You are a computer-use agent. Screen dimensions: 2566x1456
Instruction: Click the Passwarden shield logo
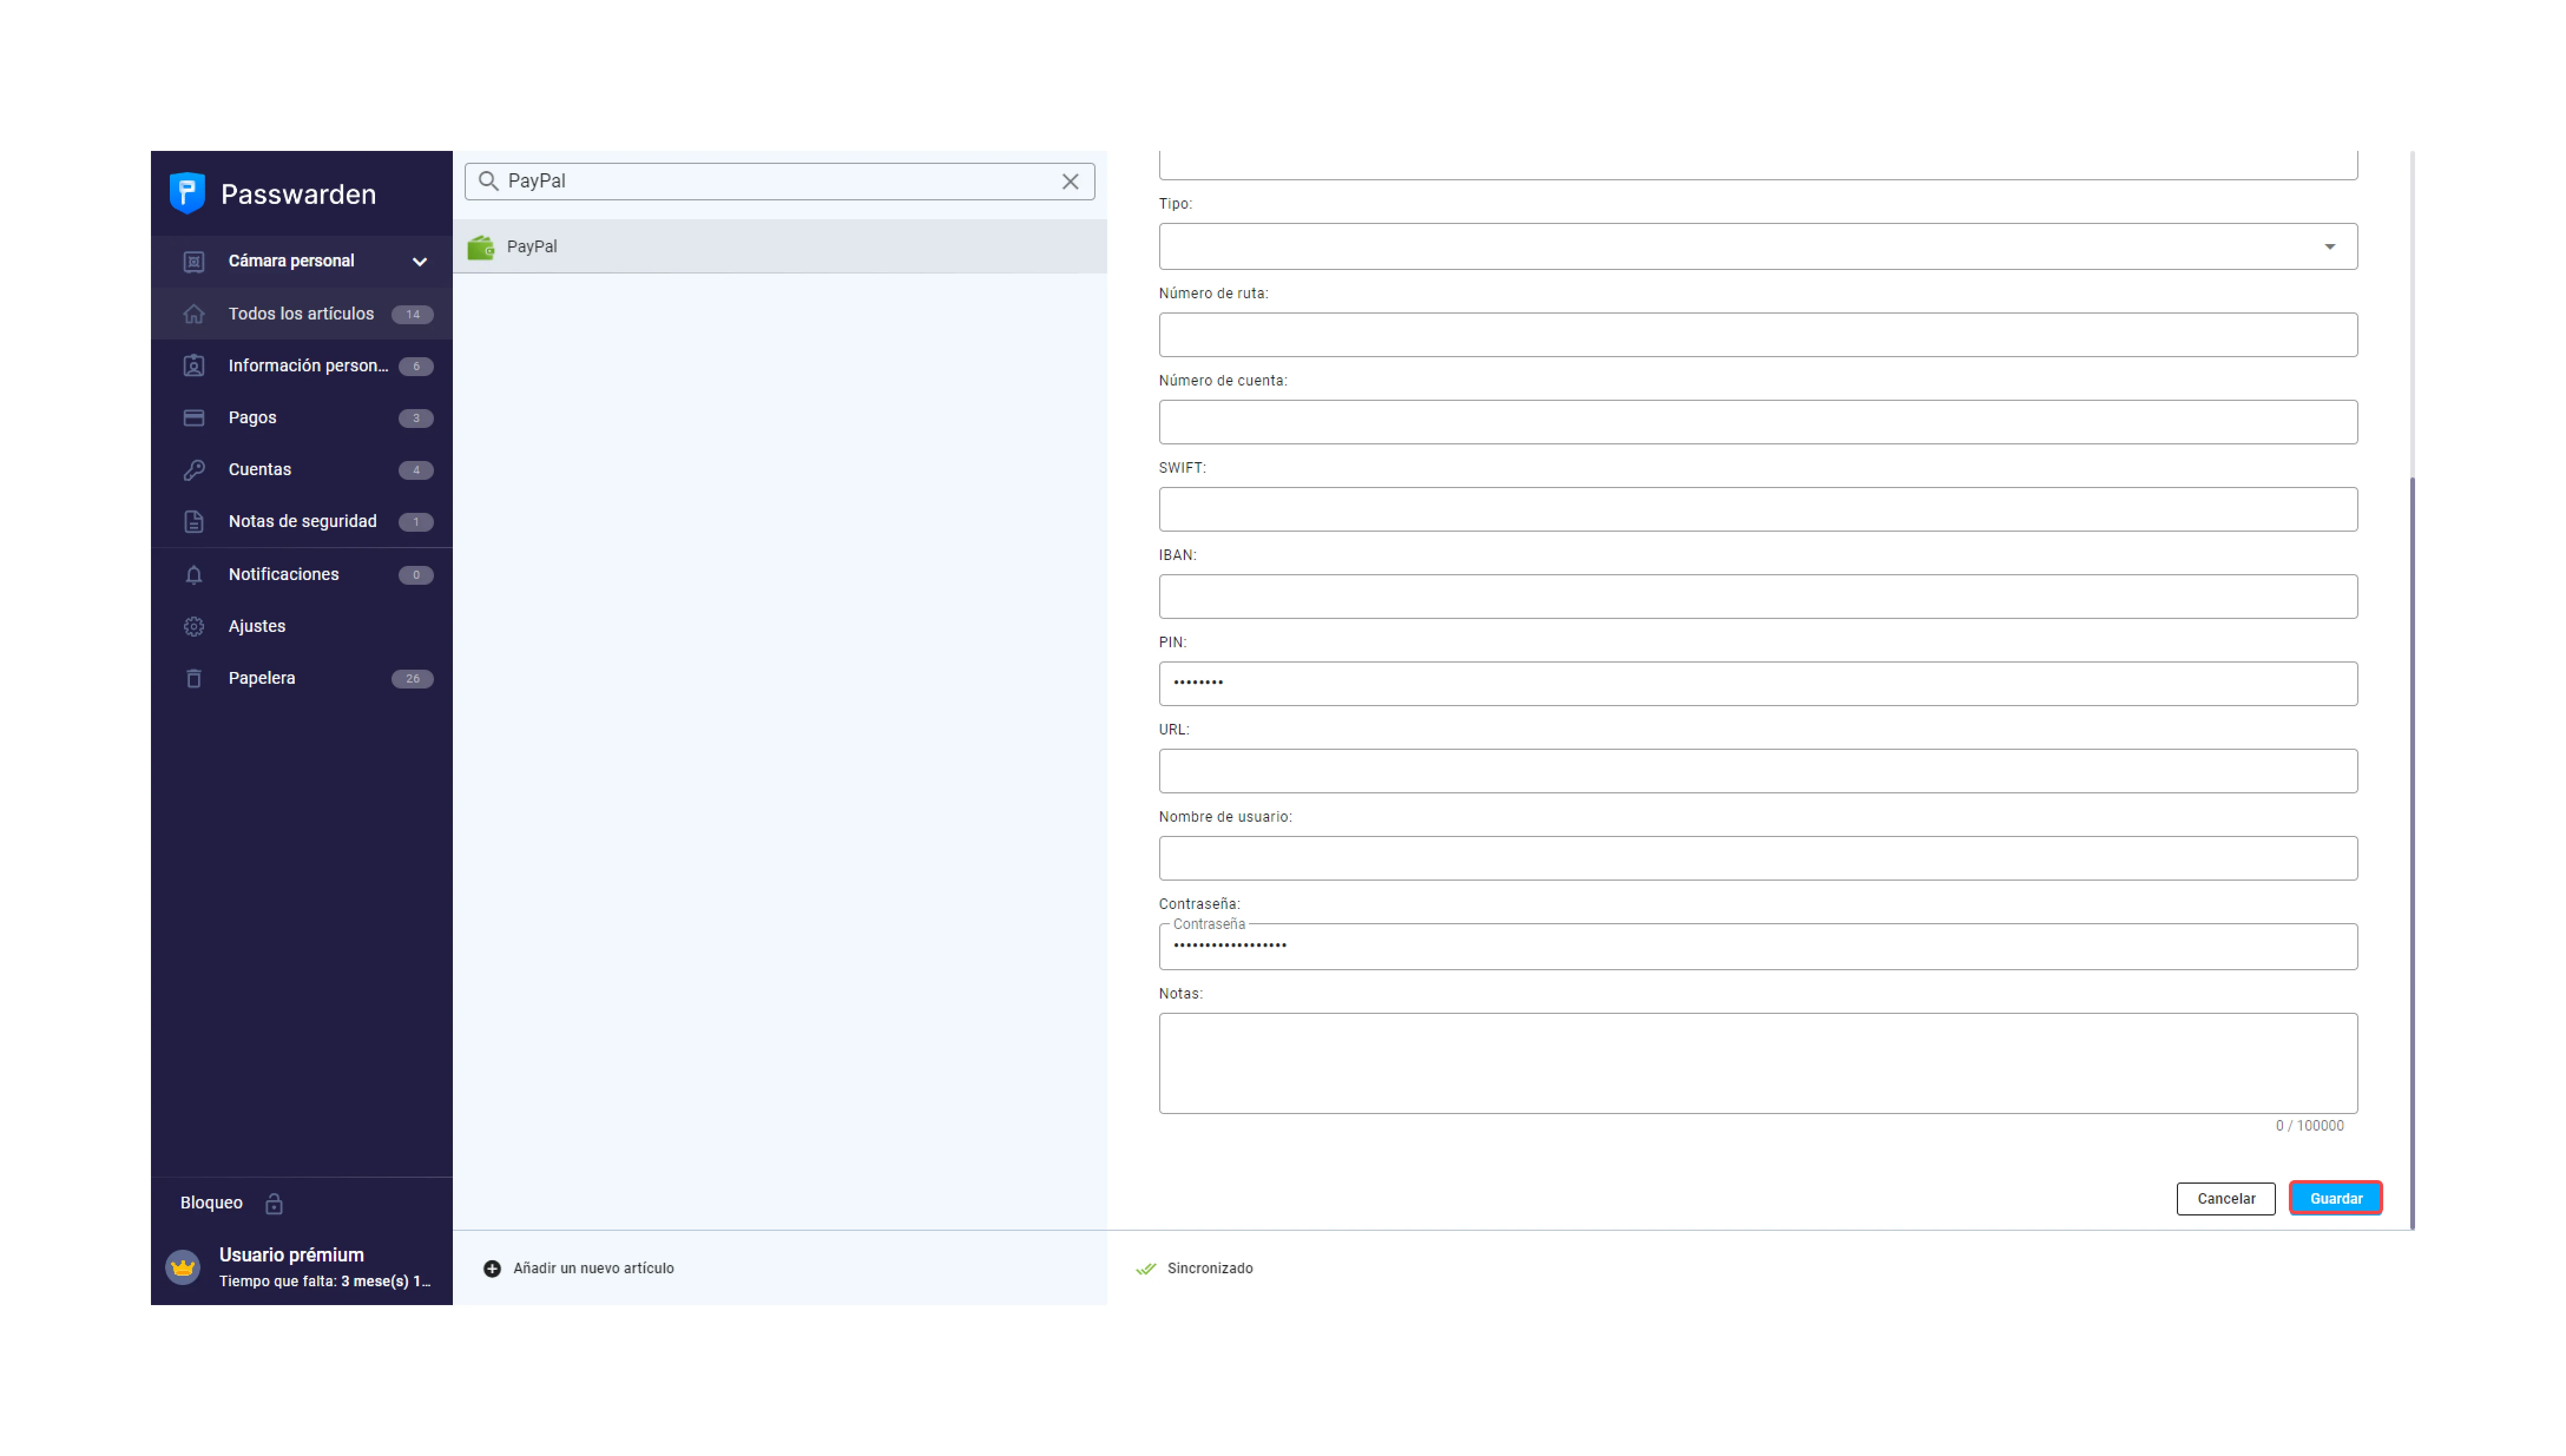(x=187, y=193)
